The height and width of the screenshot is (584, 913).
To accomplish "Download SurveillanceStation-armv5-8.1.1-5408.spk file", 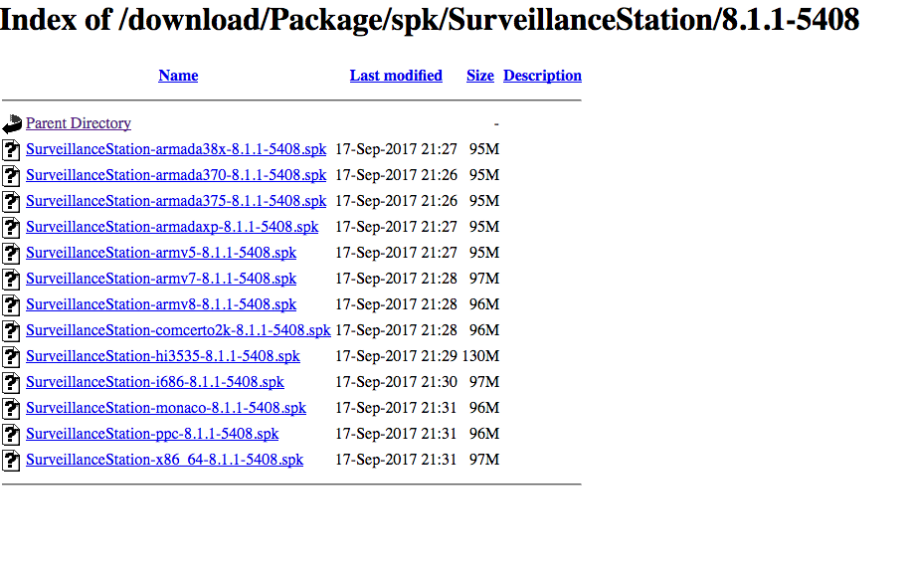I will (161, 253).
